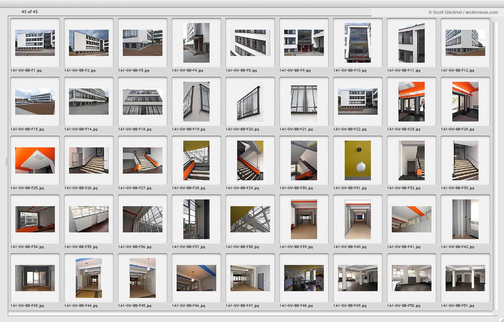This screenshot has height=322, width=504.
Task: Open the 1A1-GW-BB-F29.jpg thumbnail
Action: coord(250,160)
